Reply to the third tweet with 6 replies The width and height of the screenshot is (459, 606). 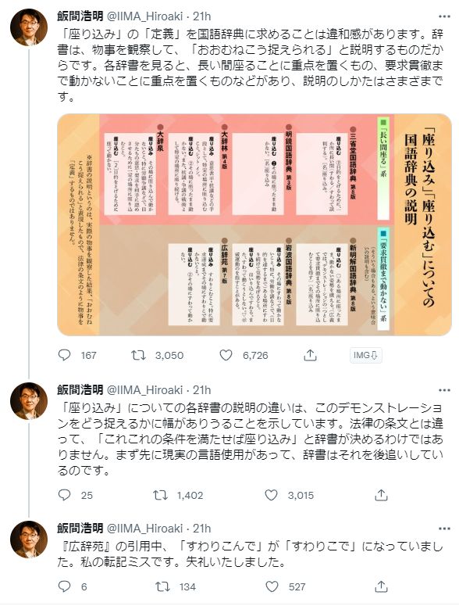(x=64, y=586)
